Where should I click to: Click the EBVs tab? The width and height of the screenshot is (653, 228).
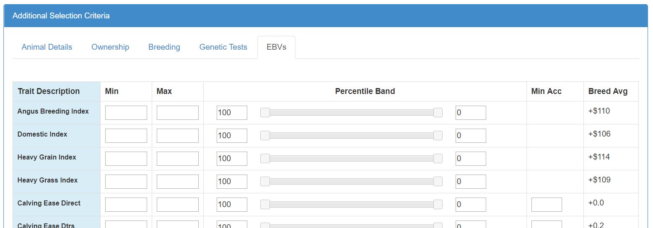(276, 47)
